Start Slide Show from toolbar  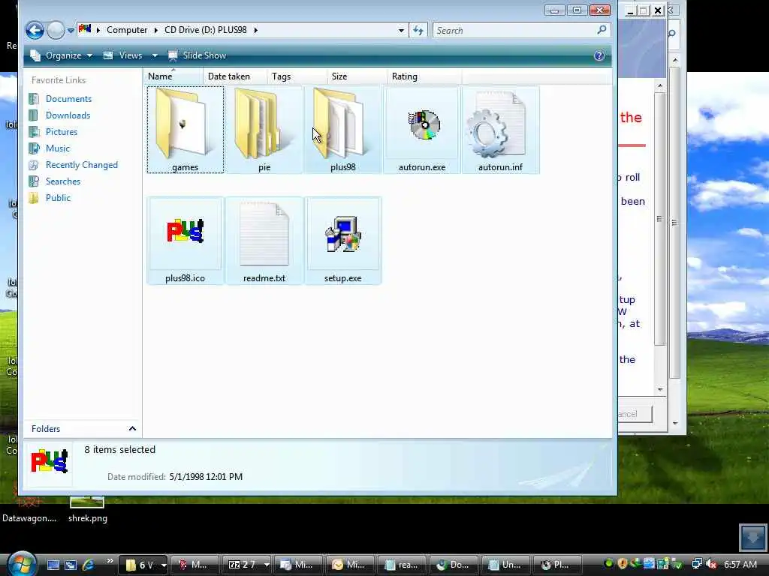198,55
